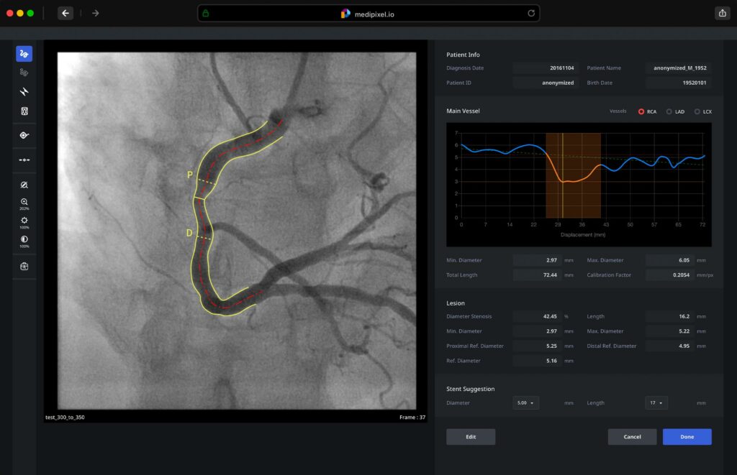Open the medical kit icon in sidebar
The image size is (737, 475).
(x=24, y=267)
